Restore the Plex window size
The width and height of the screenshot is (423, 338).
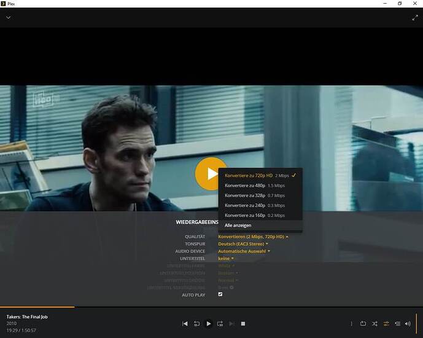(x=400, y=4)
